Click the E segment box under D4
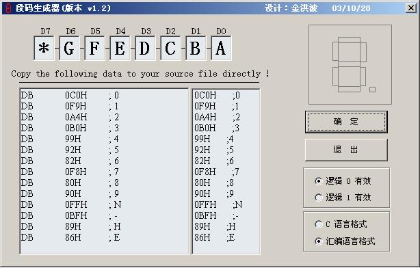420x268 pixels. pos(120,49)
